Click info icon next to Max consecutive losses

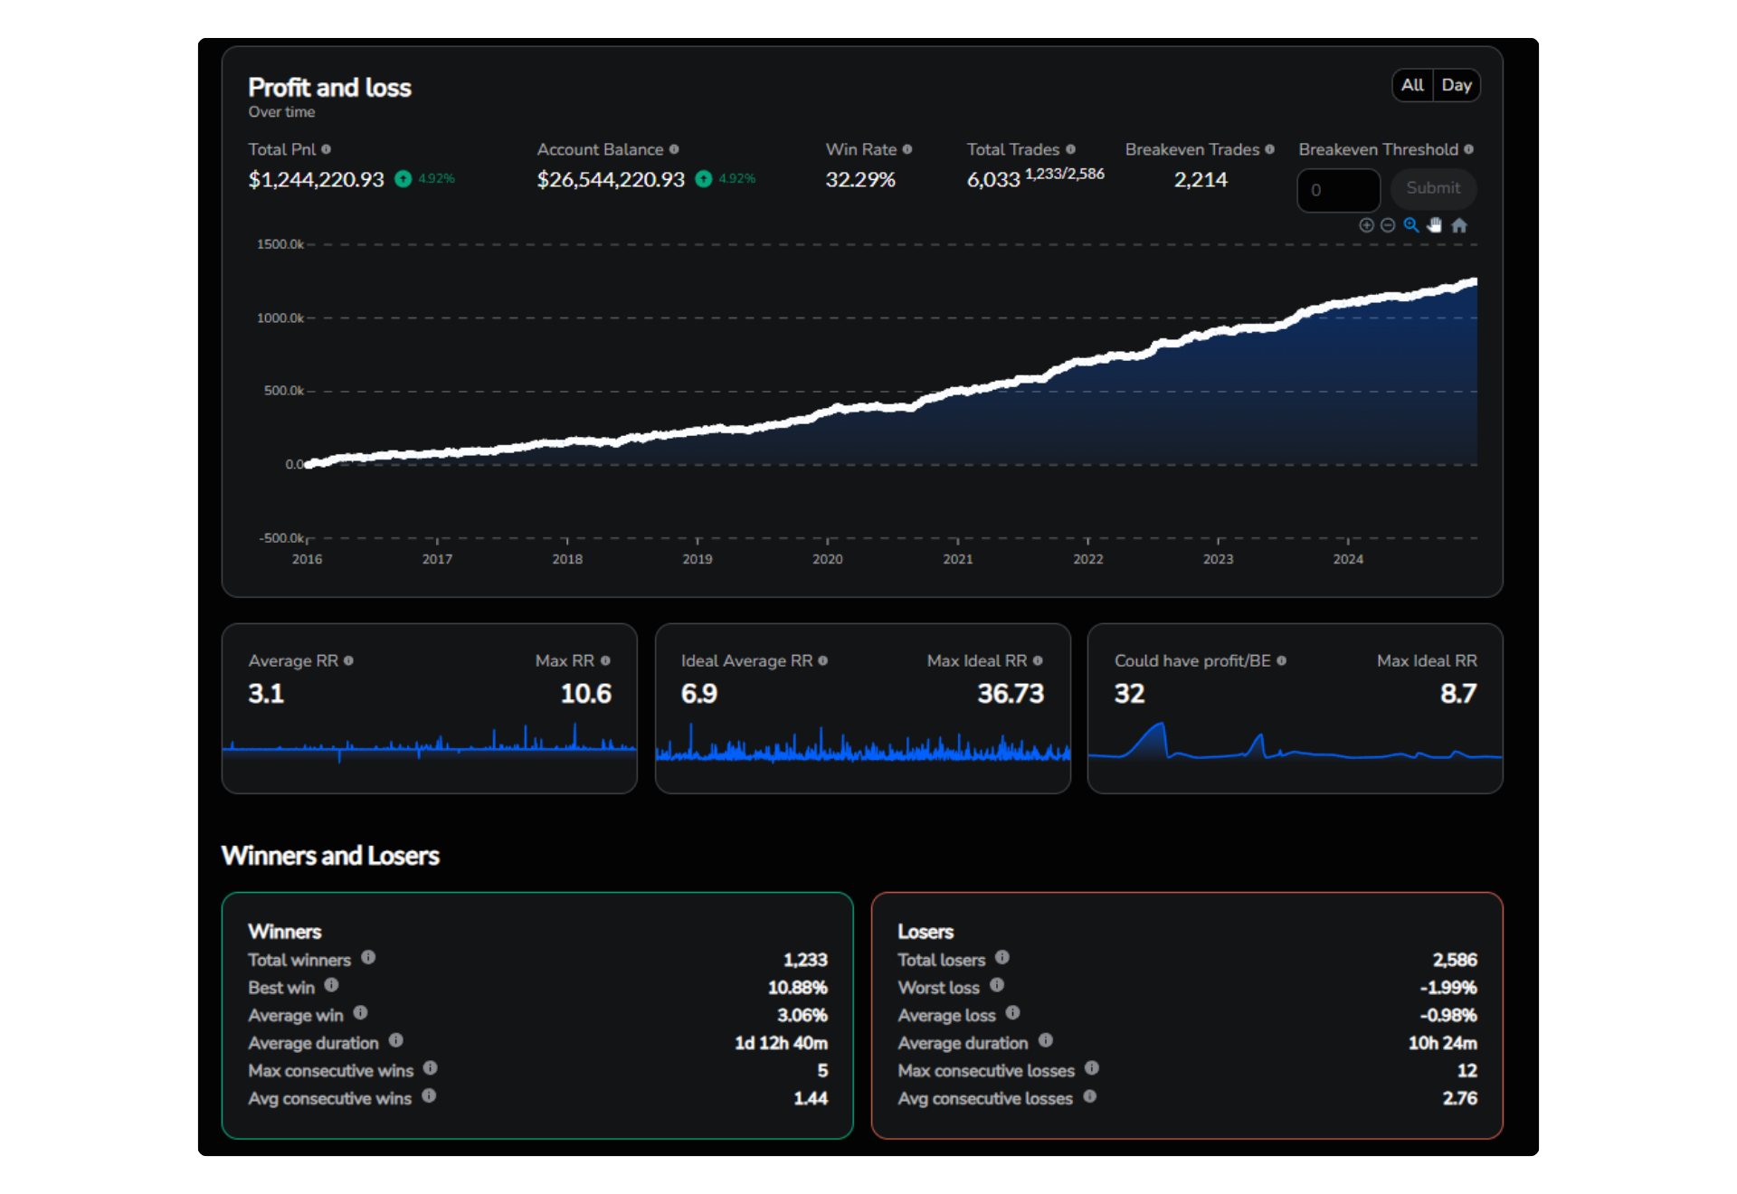point(1092,1068)
